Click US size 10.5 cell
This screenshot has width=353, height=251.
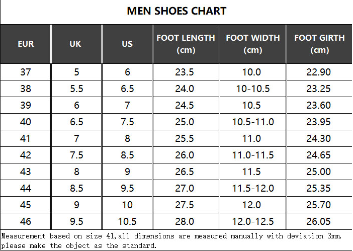coord(127,221)
